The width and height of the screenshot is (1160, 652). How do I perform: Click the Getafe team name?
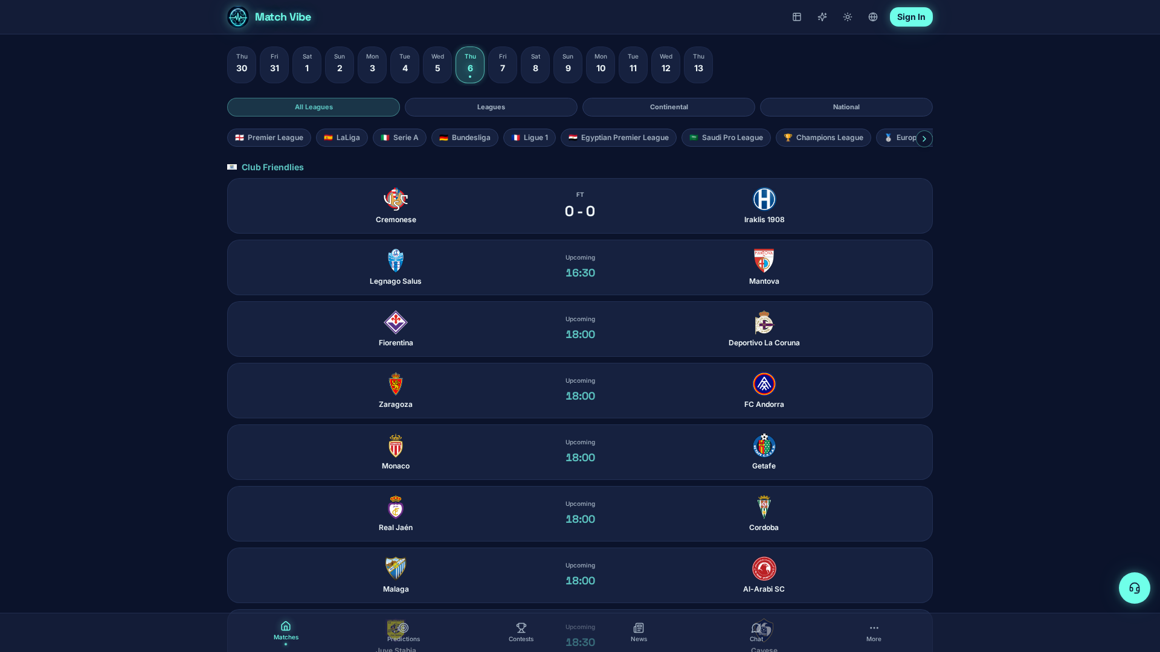pos(764,466)
